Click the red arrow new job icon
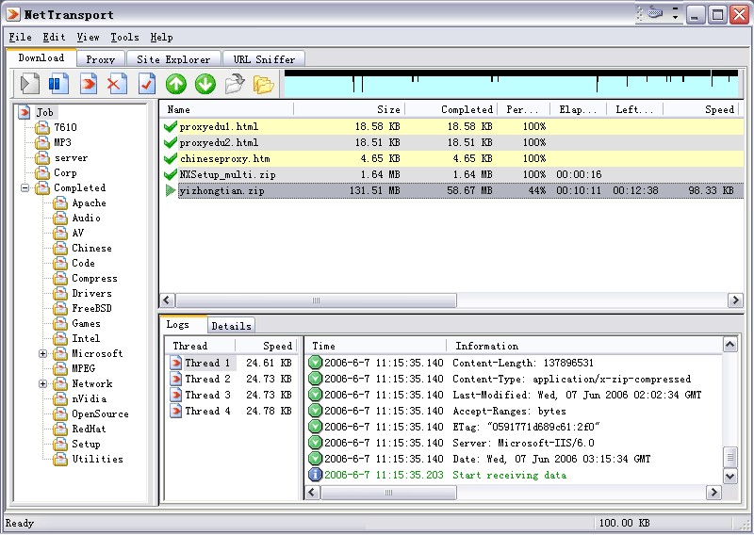 coord(89,85)
